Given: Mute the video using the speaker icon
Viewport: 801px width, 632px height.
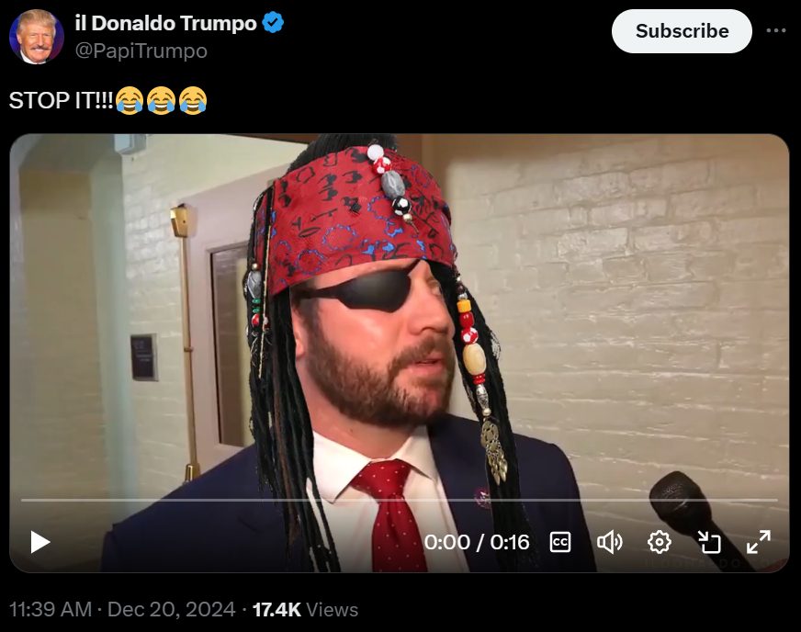Looking at the screenshot, I should click(609, 542).
